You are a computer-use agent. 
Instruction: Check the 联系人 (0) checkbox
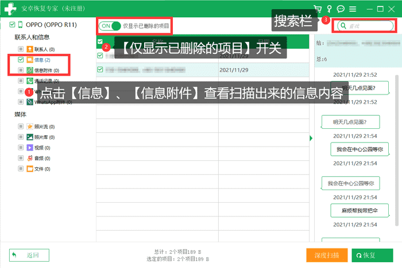point(21,49)
